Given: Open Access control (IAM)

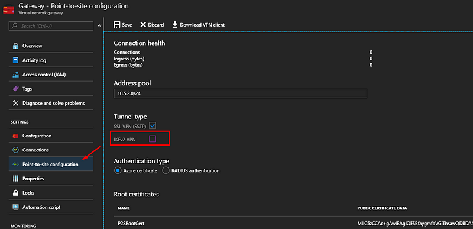Looking at the screenshot, I should [x=51, y=75].
